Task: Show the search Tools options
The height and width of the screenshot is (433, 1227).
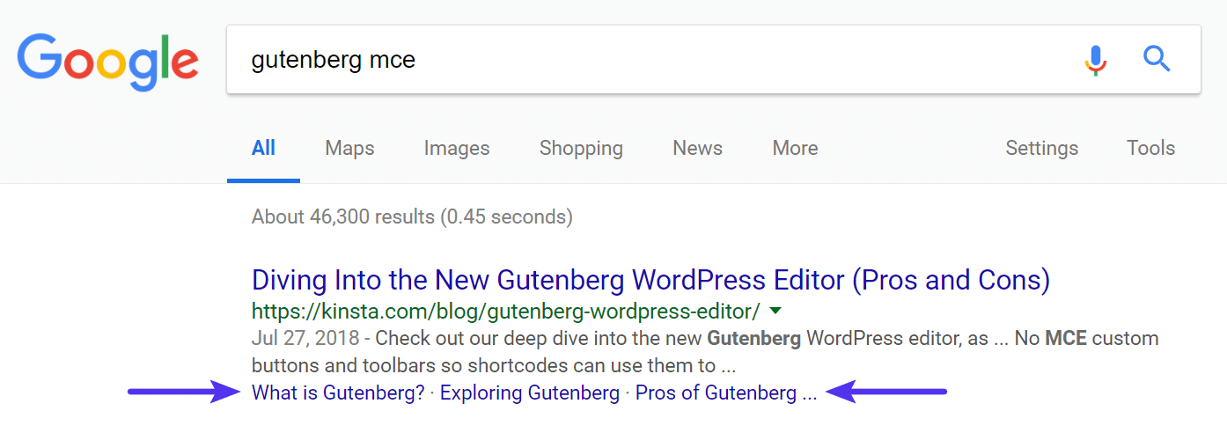Action: click(1150, 149)
